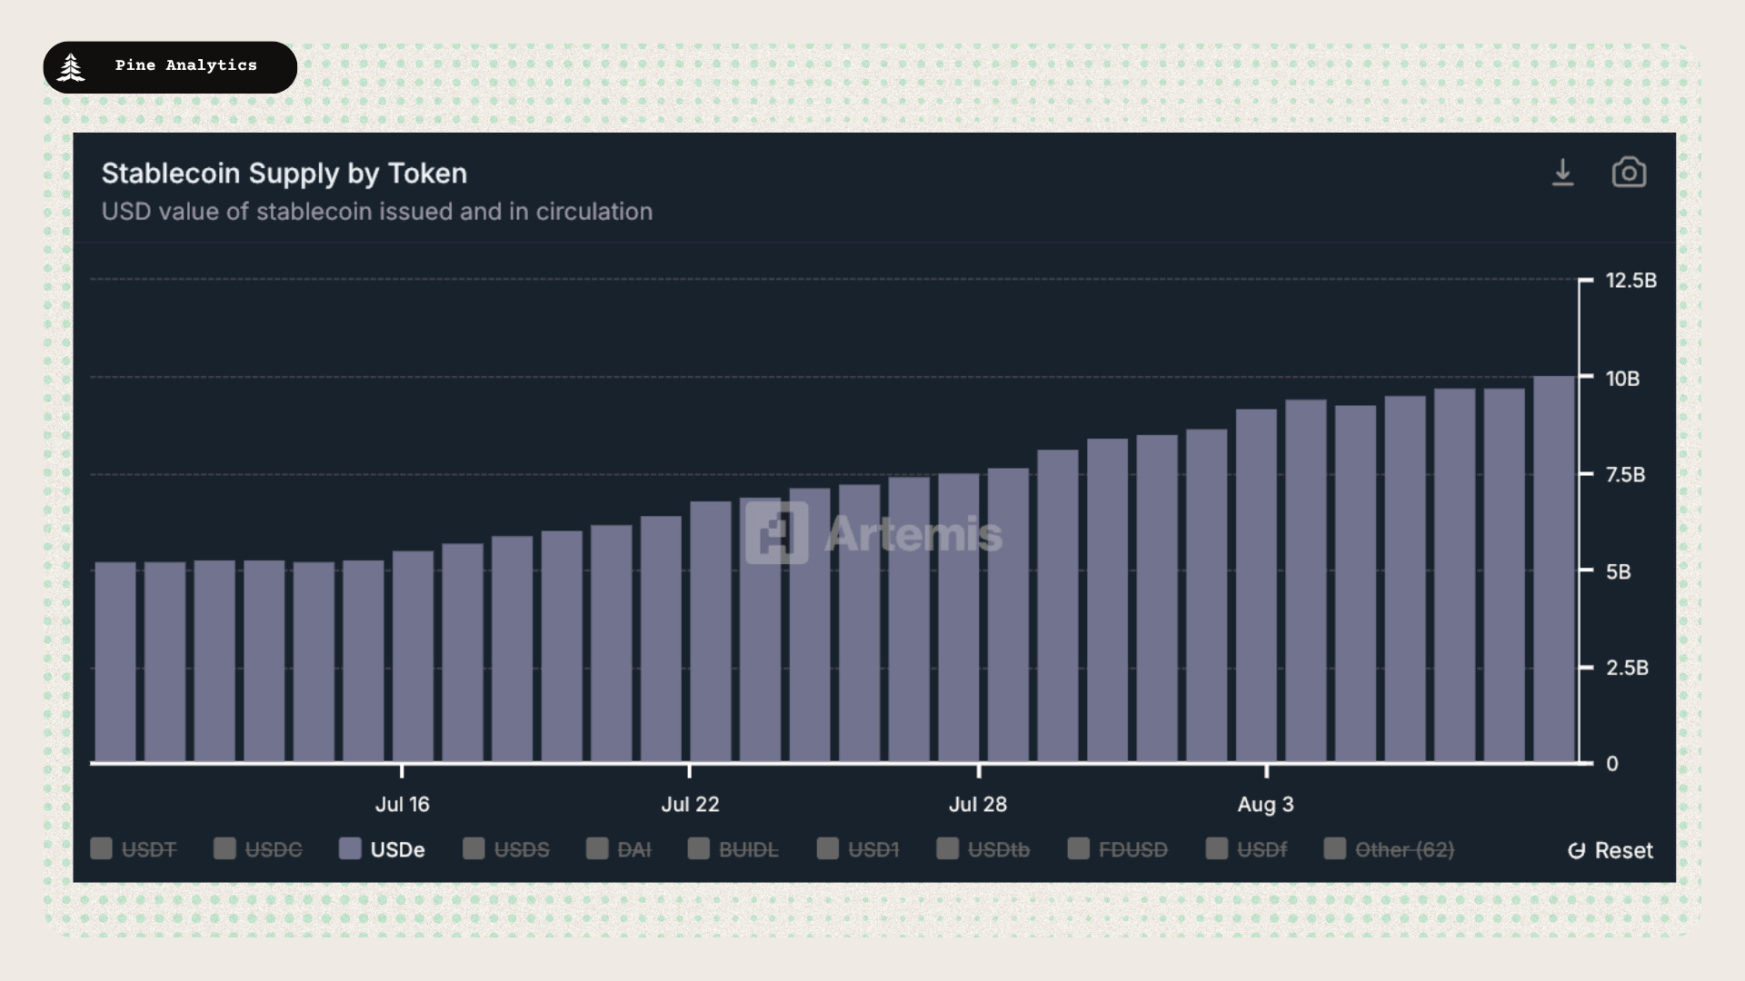The image size is (1745, 981).
Task: Toggle the USDC legend series
Action: pos(258,849)
